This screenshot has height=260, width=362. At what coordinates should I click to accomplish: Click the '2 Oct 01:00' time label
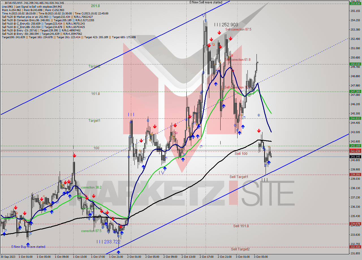(x=135, y=257)
